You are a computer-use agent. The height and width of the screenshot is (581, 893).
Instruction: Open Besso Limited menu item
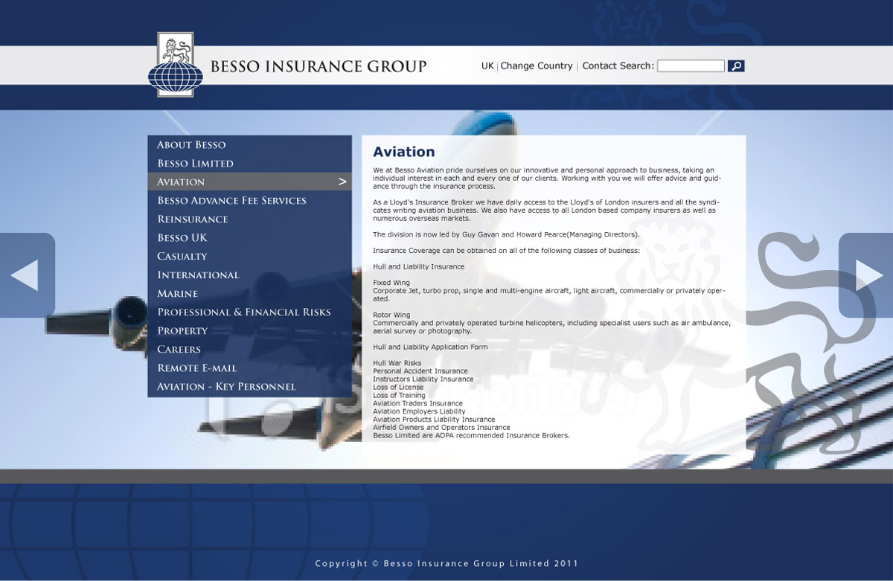[195, 163]
